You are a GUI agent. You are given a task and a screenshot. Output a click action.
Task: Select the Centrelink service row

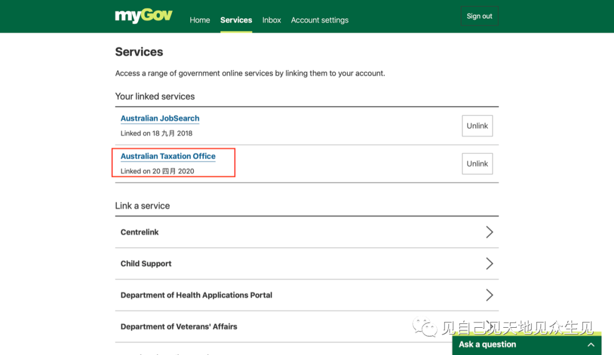[x=306, y=232]
